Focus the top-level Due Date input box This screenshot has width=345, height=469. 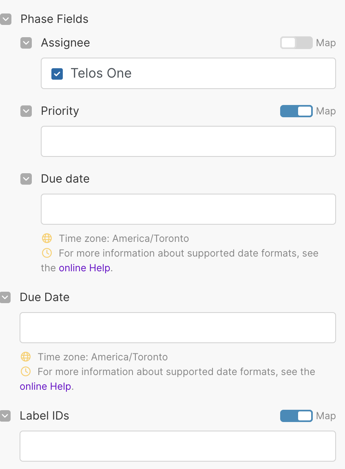tap(177, 328)
